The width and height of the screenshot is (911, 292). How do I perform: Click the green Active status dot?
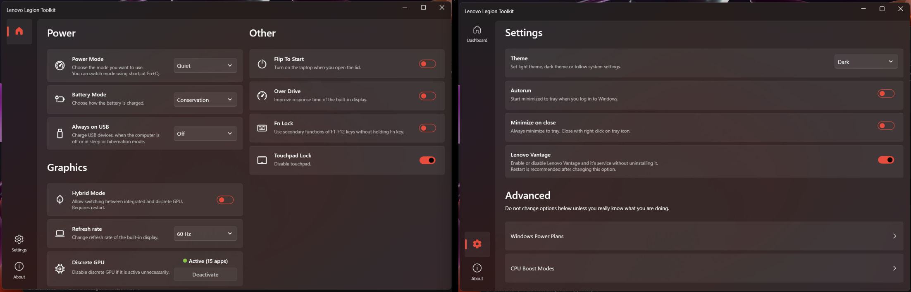[x=185, y=261]
